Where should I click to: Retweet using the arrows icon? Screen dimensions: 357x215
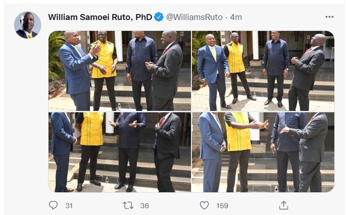[128, 206]
